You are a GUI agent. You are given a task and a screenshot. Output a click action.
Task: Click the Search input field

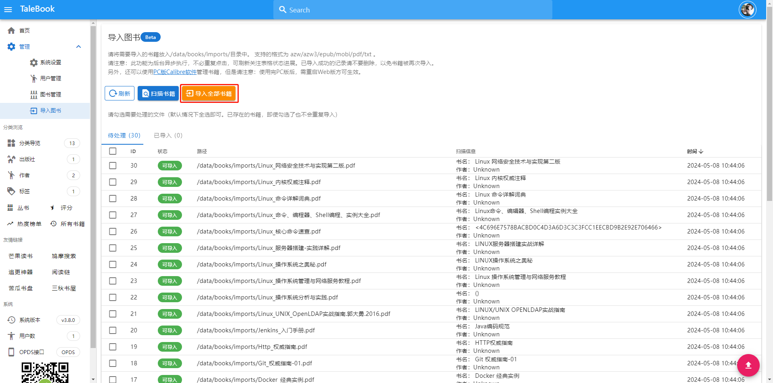413,10
